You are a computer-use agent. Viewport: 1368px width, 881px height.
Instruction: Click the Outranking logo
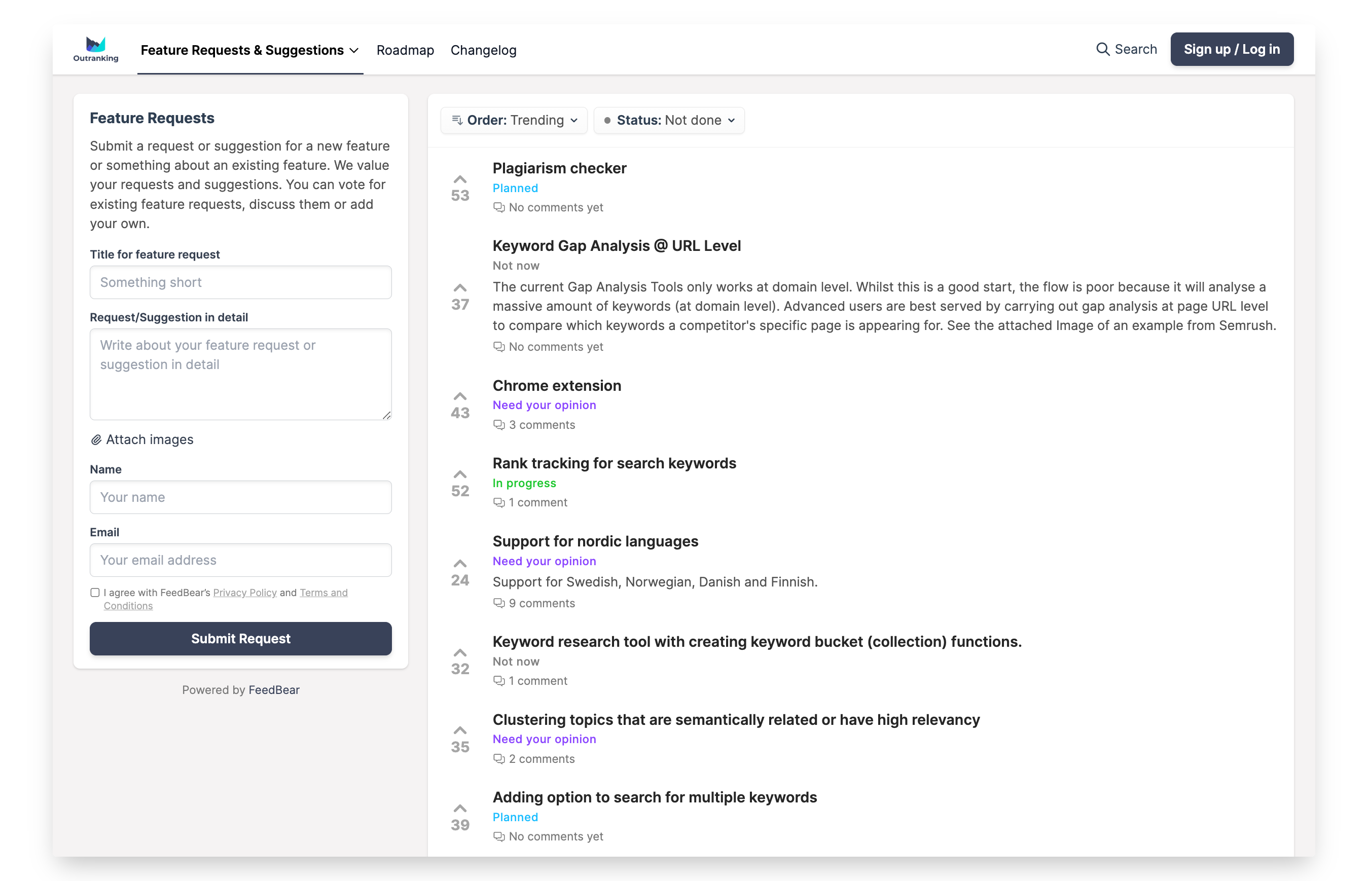coord(95,49)
